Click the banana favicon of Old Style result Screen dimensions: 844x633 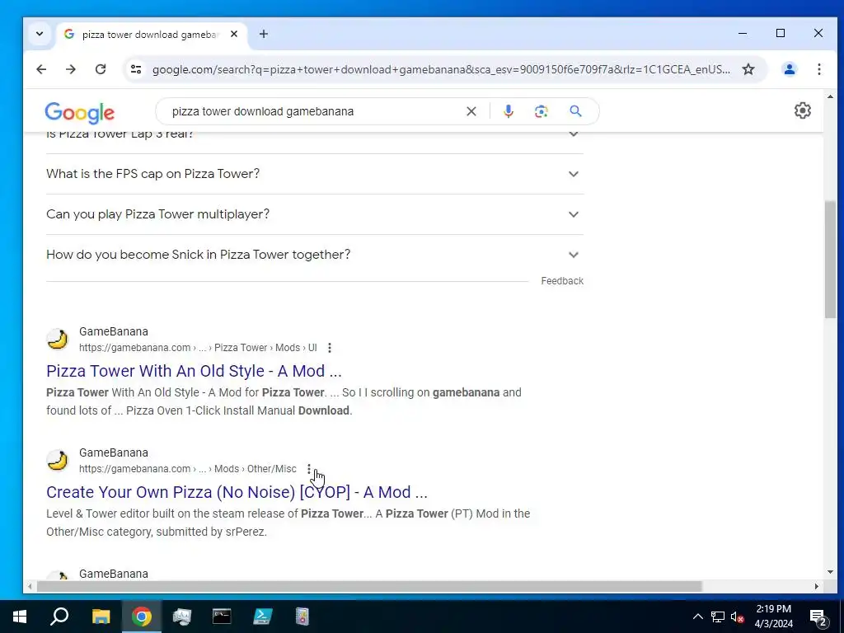[58, 340]
